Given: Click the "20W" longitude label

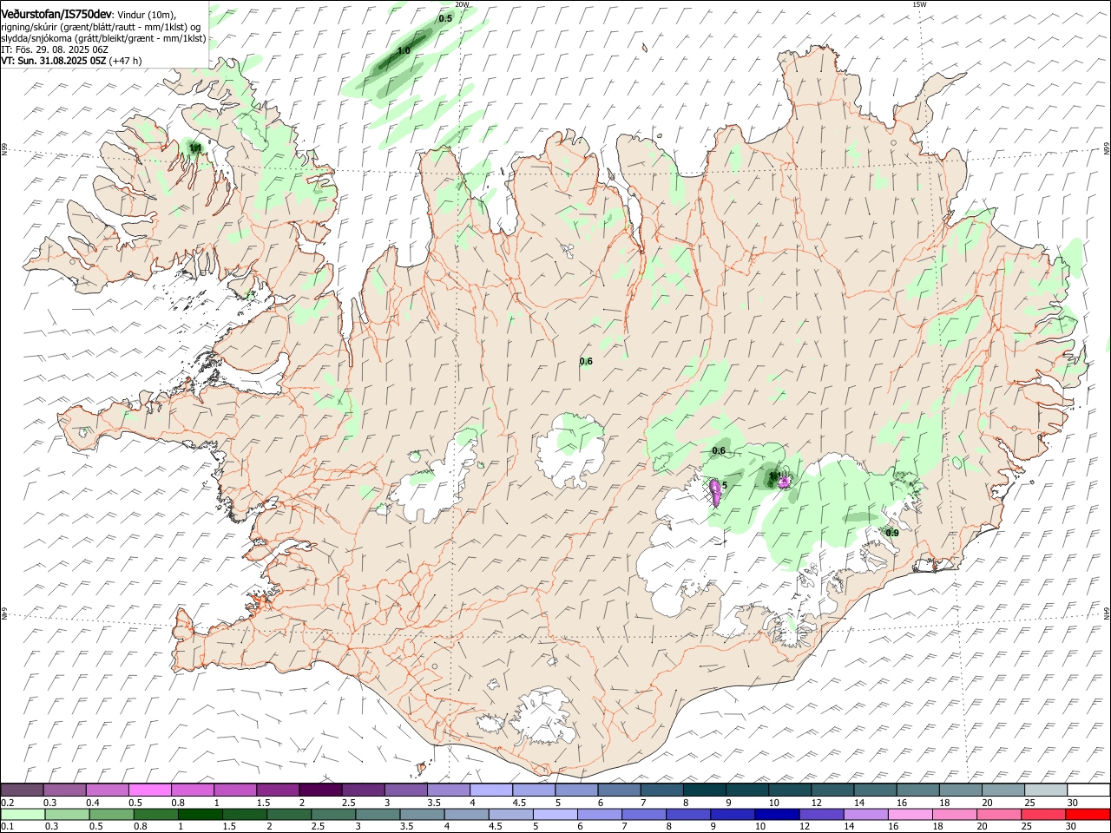Looking at the screenshot, I should (462, 4).
